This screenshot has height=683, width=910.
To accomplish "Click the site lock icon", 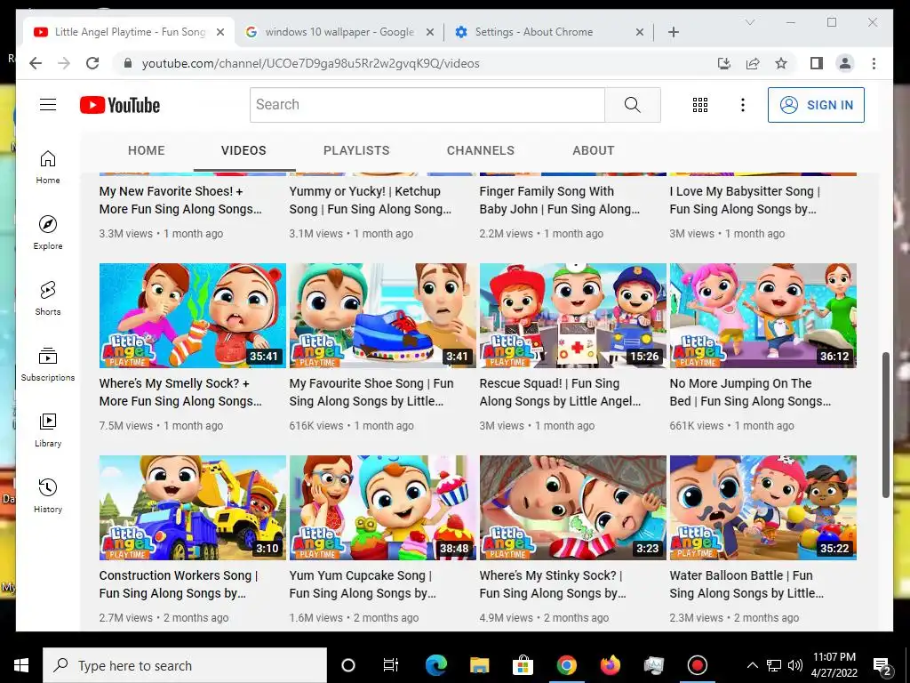I will pos(128,63).
